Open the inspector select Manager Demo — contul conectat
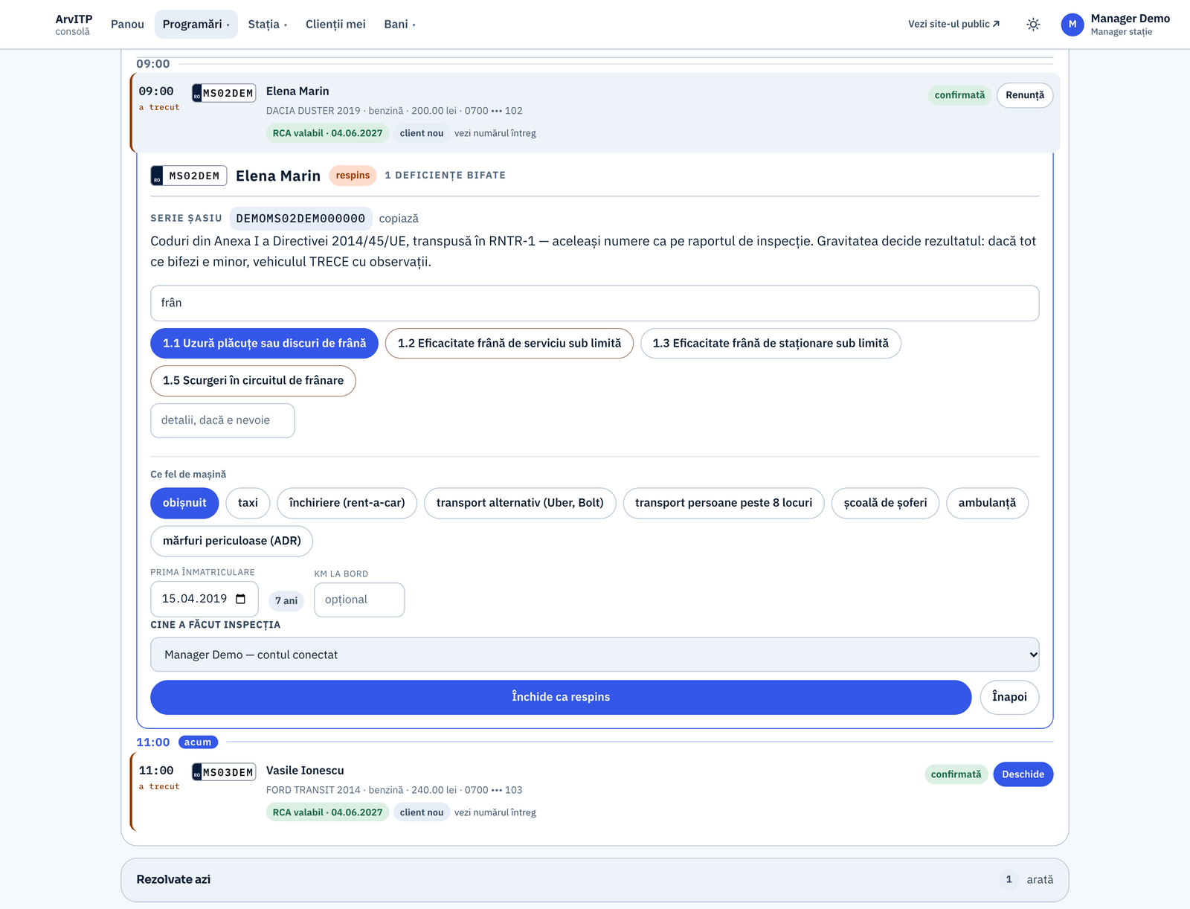The width and height of the screenshot is (1190, 909). point(595,655)
